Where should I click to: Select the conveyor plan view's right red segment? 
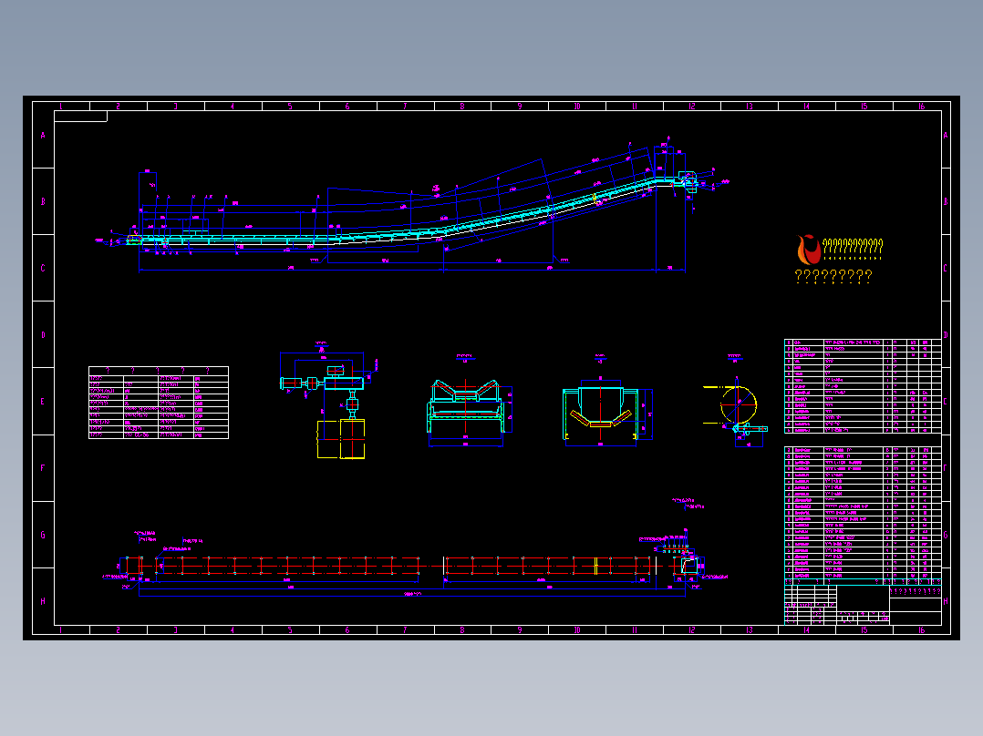pyautogui.click(x=549, y=566)
